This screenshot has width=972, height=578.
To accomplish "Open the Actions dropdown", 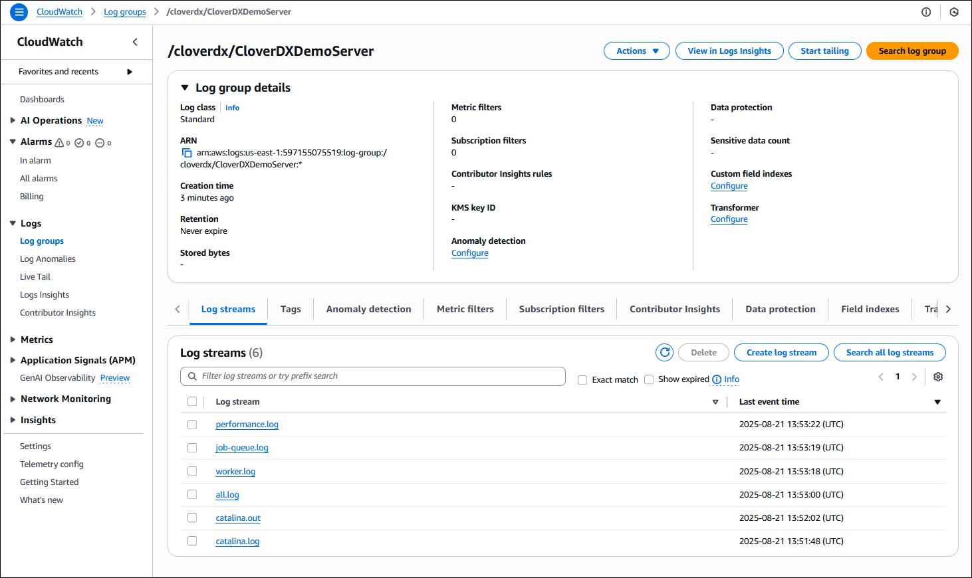I will point(636,50).
